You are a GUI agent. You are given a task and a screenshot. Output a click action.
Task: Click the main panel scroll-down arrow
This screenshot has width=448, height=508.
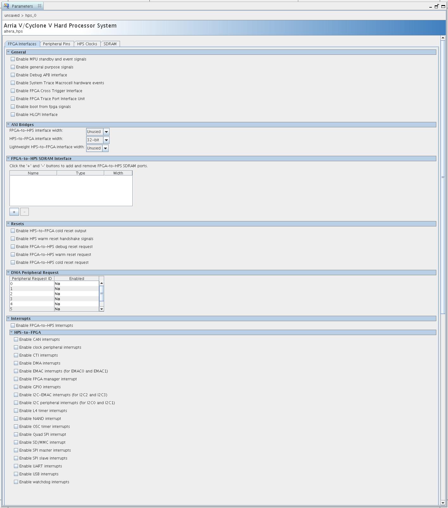443,503
